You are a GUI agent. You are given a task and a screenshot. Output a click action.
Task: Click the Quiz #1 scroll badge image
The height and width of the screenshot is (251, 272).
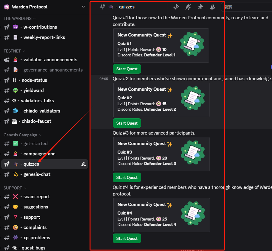(x=192, y=44)
